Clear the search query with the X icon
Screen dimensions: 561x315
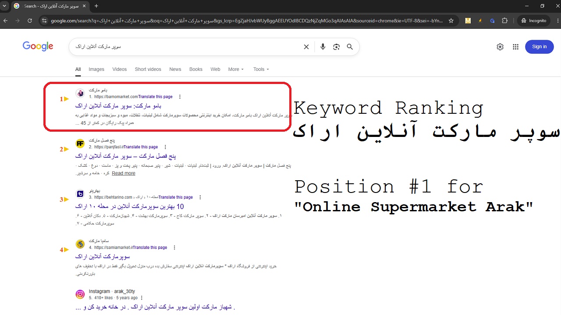point(306,47)
